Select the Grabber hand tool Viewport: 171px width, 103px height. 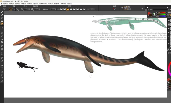click(x=2, y=72)
